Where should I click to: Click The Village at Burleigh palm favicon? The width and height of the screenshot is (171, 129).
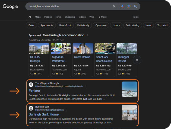pos(31,85)
